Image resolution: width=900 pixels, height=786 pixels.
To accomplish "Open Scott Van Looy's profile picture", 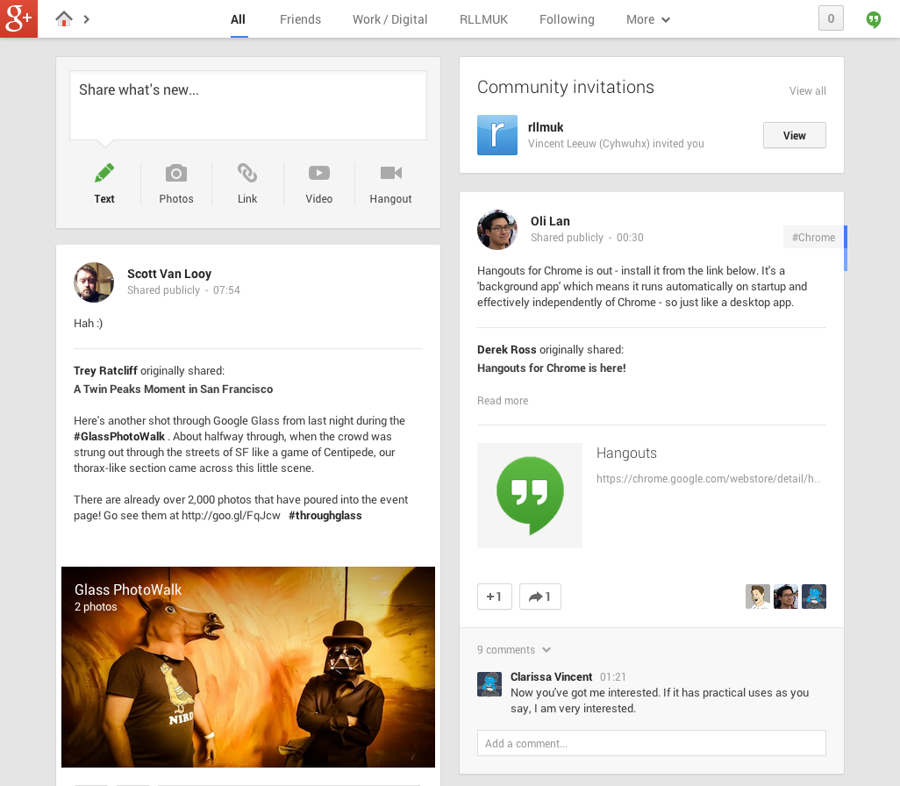I will [94, 282].
